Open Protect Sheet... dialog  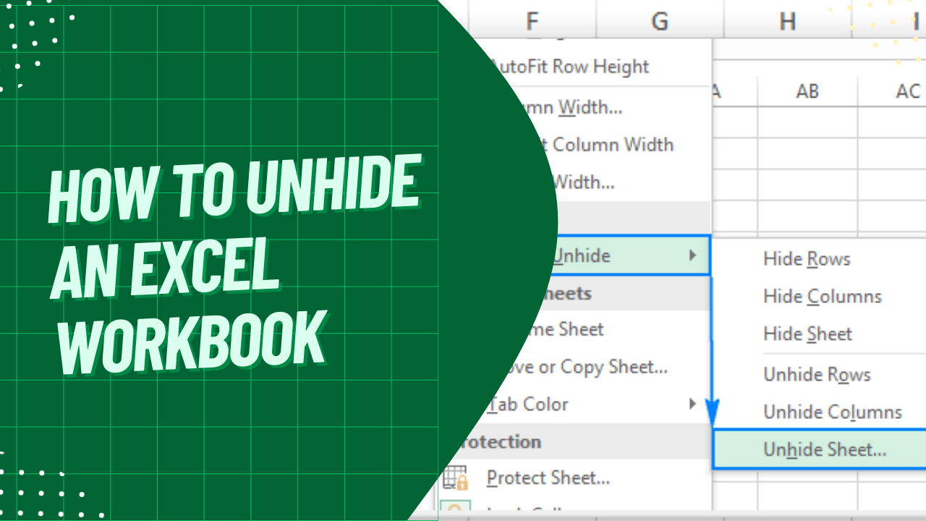[548, 478]
